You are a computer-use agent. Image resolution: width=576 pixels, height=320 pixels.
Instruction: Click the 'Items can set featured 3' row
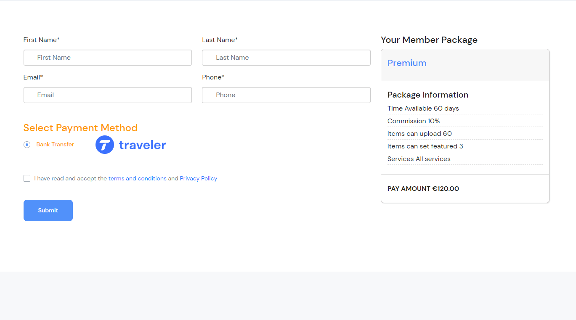pyautogui.click(x=425, y=146)
